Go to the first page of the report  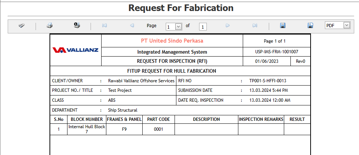(105, 26)
